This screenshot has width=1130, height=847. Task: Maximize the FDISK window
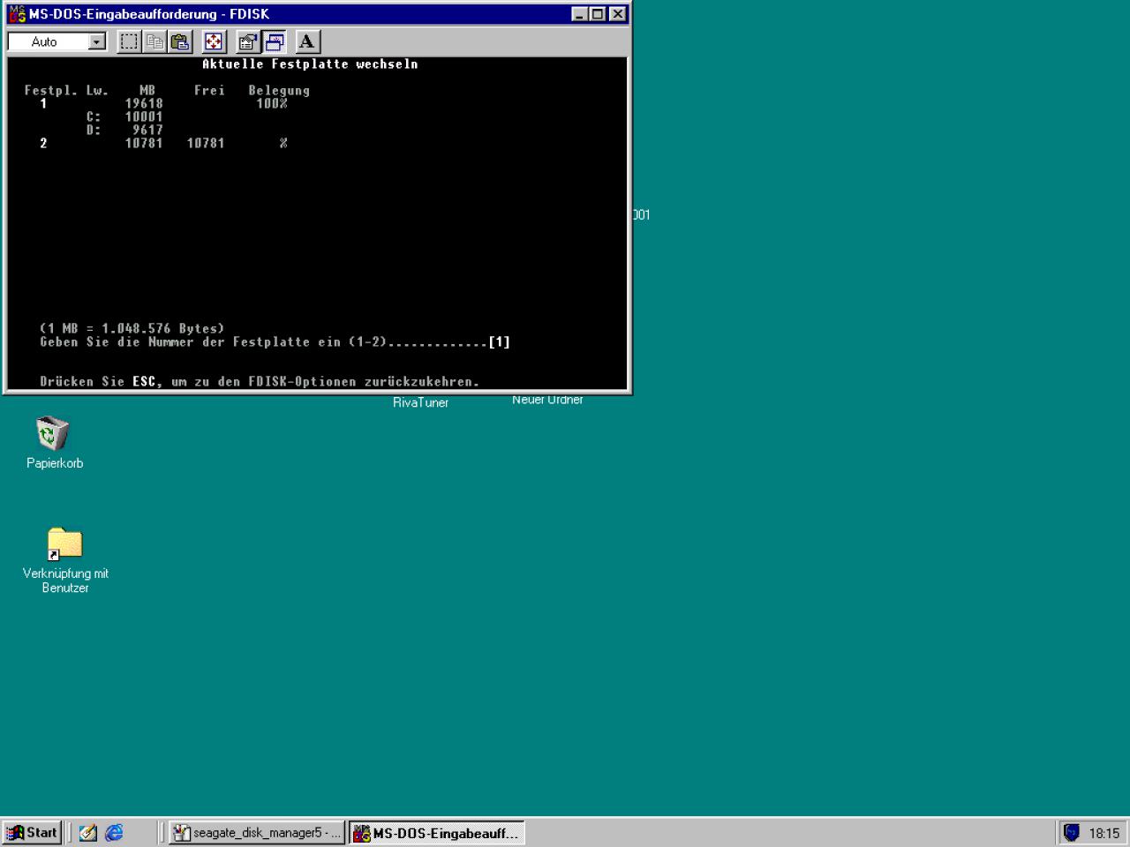coord(597,14)
